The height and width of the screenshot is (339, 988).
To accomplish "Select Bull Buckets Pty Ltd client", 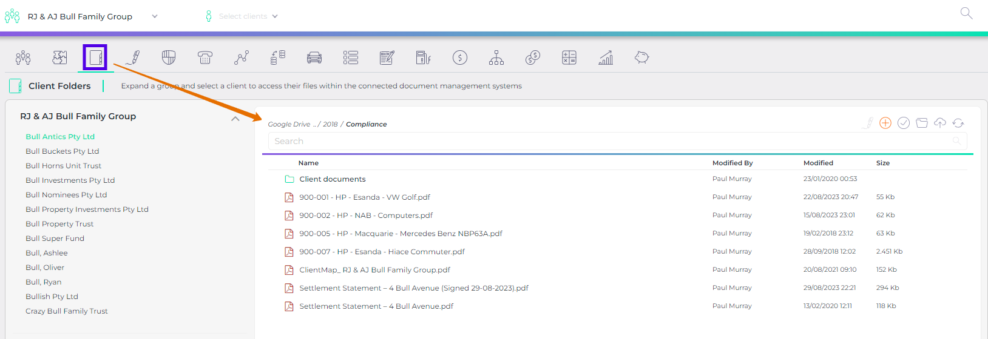I will [x=62, y=151].
